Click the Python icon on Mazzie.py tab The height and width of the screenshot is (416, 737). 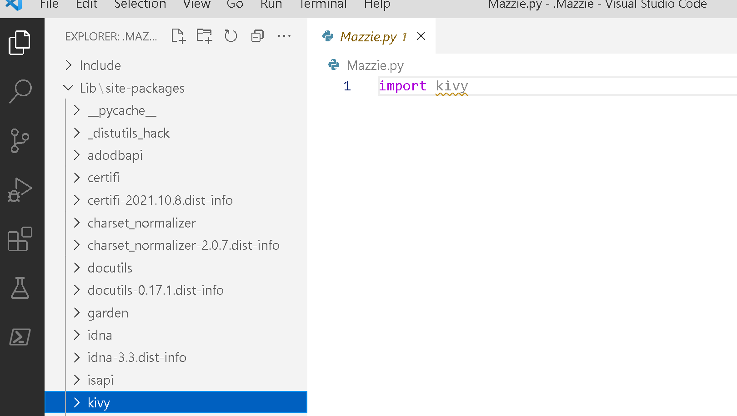pos(328,36)
